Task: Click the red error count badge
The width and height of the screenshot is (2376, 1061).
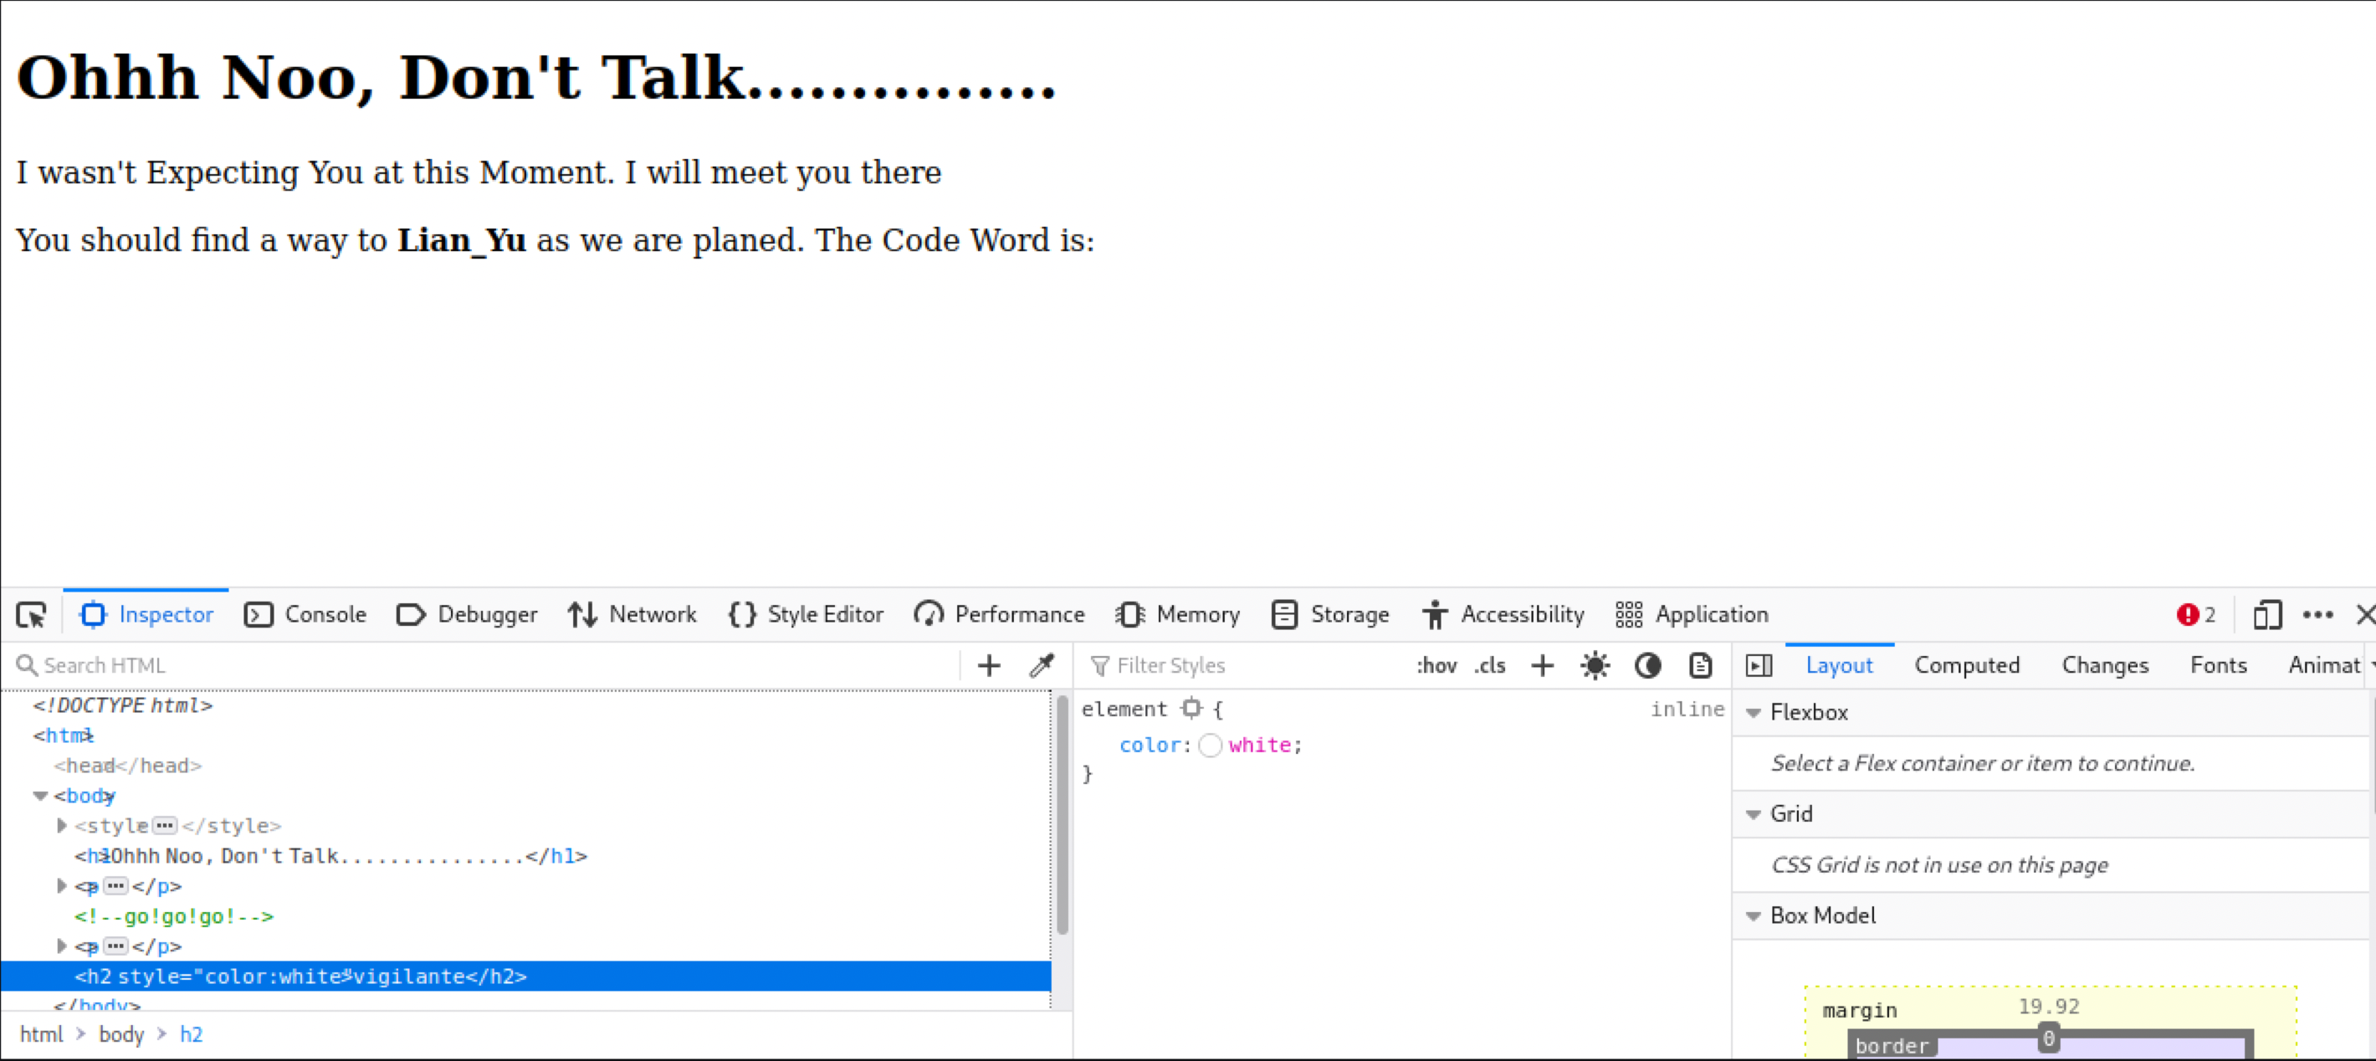Action: click(x=2195, y=614)
